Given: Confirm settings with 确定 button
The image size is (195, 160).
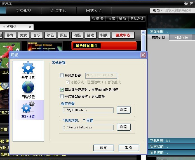Looking at the screenshot, I should (x=104, y=148).
